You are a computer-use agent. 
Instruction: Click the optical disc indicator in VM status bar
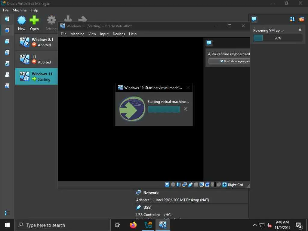click(x=173, y=184)
